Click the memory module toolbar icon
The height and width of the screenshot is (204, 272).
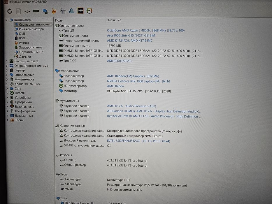pyautogui.click(x=36, y=11)
